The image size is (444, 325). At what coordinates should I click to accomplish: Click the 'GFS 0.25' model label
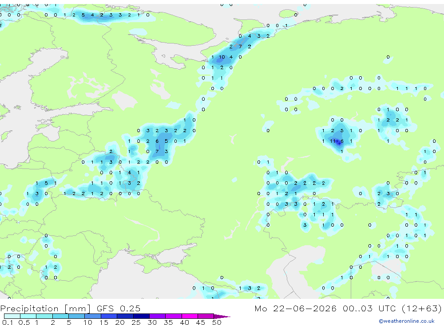(119, 308)
